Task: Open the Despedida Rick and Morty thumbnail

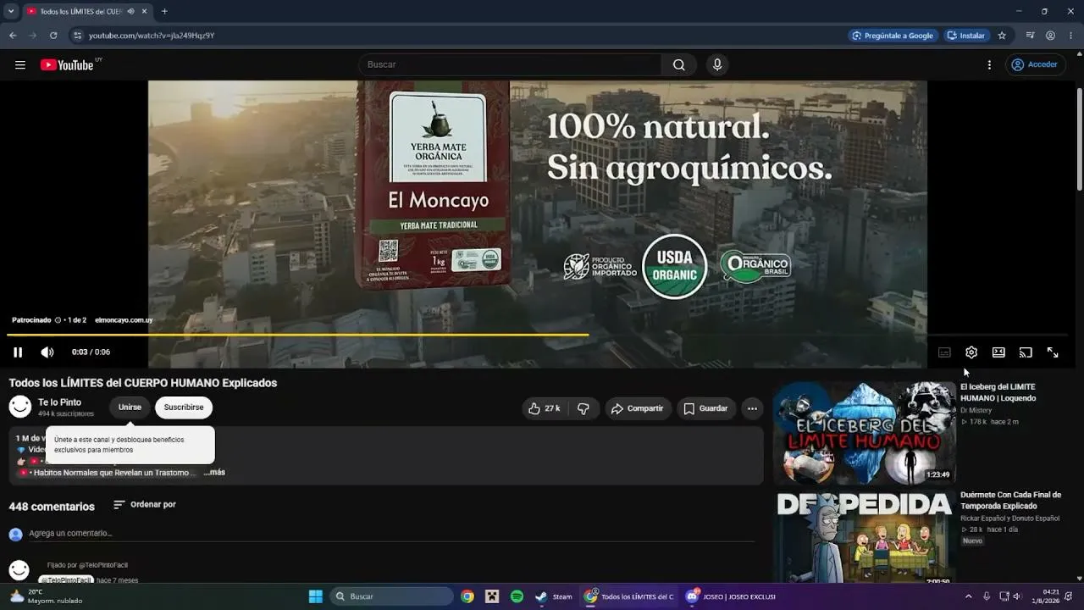Action: (x=865, y=537)
